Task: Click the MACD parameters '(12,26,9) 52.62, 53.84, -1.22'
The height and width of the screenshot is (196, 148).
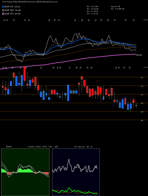Action: click(40, 147)
